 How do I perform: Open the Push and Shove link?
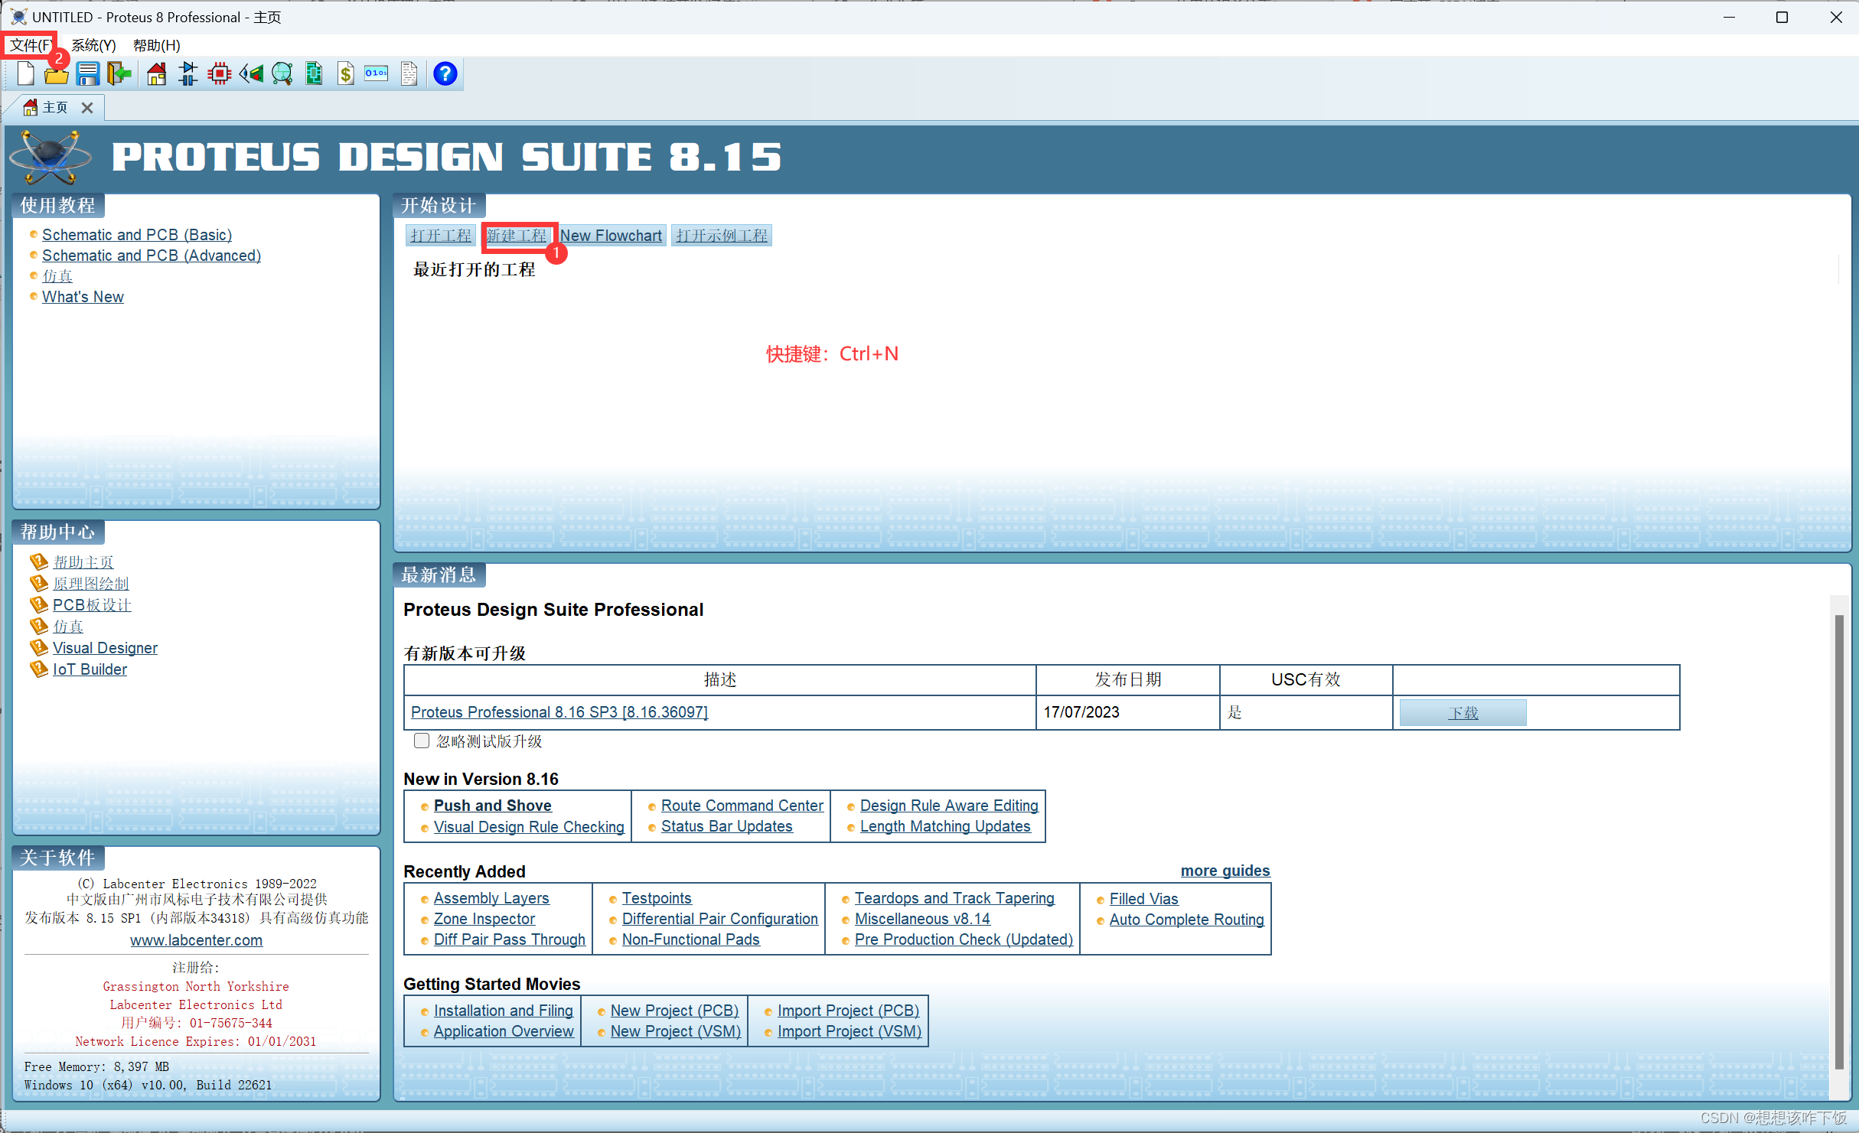click(492, 806)
